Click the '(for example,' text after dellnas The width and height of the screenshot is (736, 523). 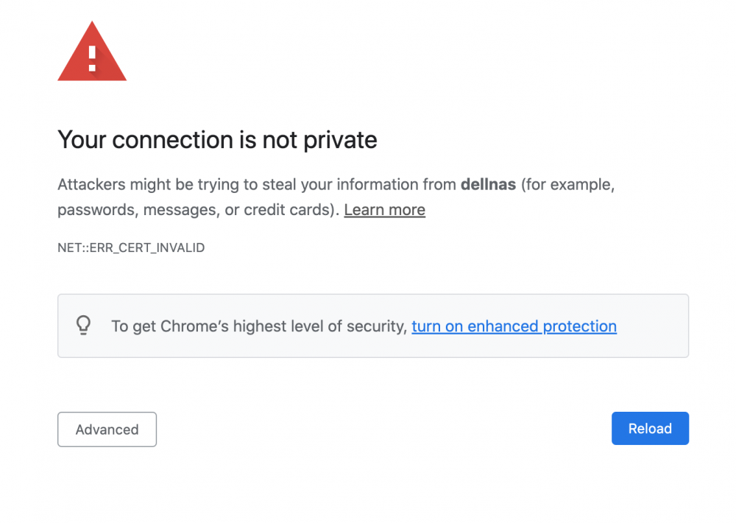click(567, 184)
